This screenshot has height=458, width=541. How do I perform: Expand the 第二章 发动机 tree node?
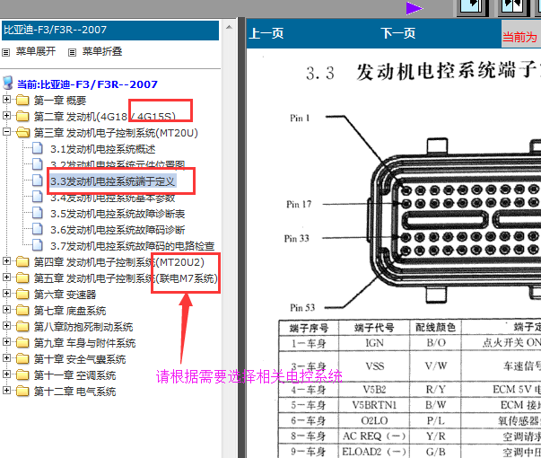6,115
